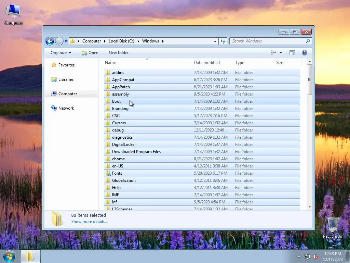The height and width of the screenshot is (263, 350).
Task: Change your view icon button
Action: 273,53
